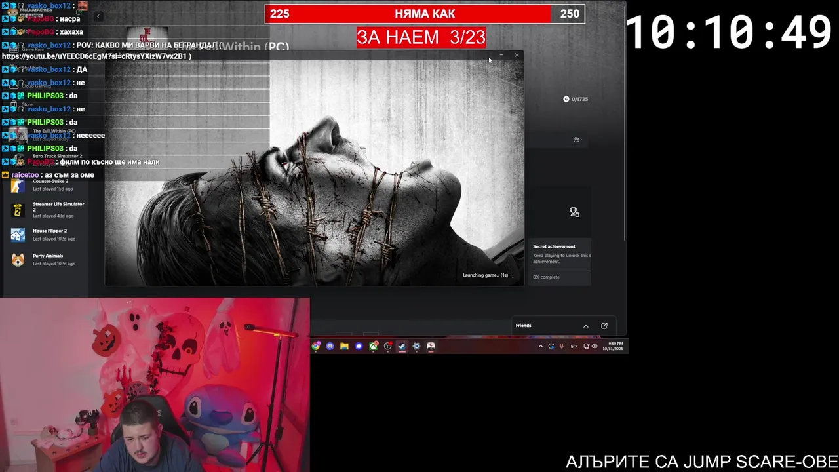The image size is (839, 472).
Task: Open the Xbox app taskbar icon
Action: point(373,346)
